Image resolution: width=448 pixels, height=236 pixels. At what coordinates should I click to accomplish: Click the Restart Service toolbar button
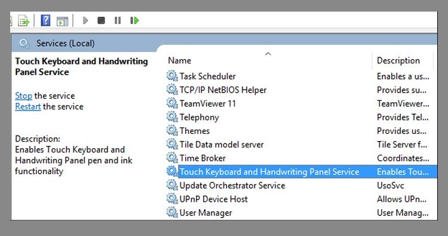point(134,20)
